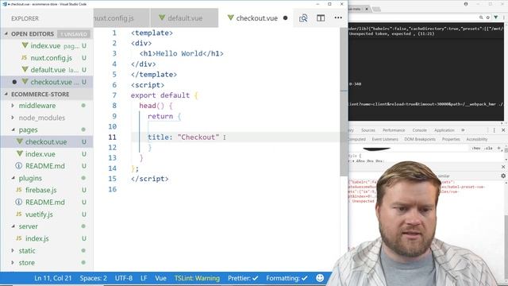Click the info icon of README.md under plugins
This screenshot has height=286, width=508.
(x=19, y=202)
